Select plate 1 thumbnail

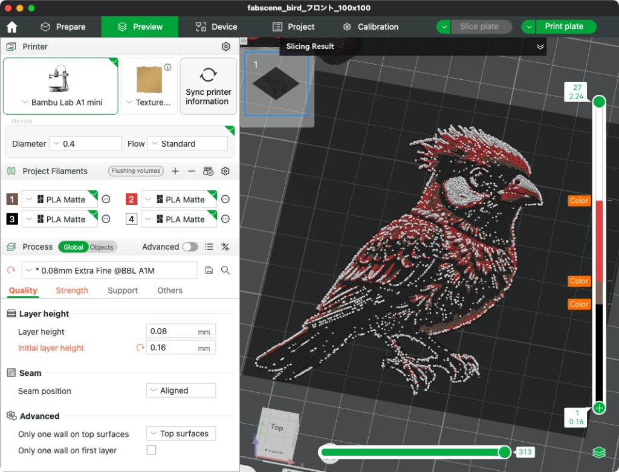(x=276, y=84)
